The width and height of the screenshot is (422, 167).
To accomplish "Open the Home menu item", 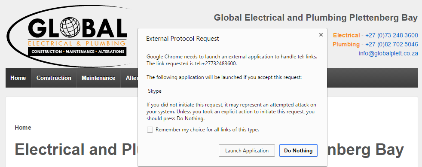I will pyautogui.click(x=18, y=78).
